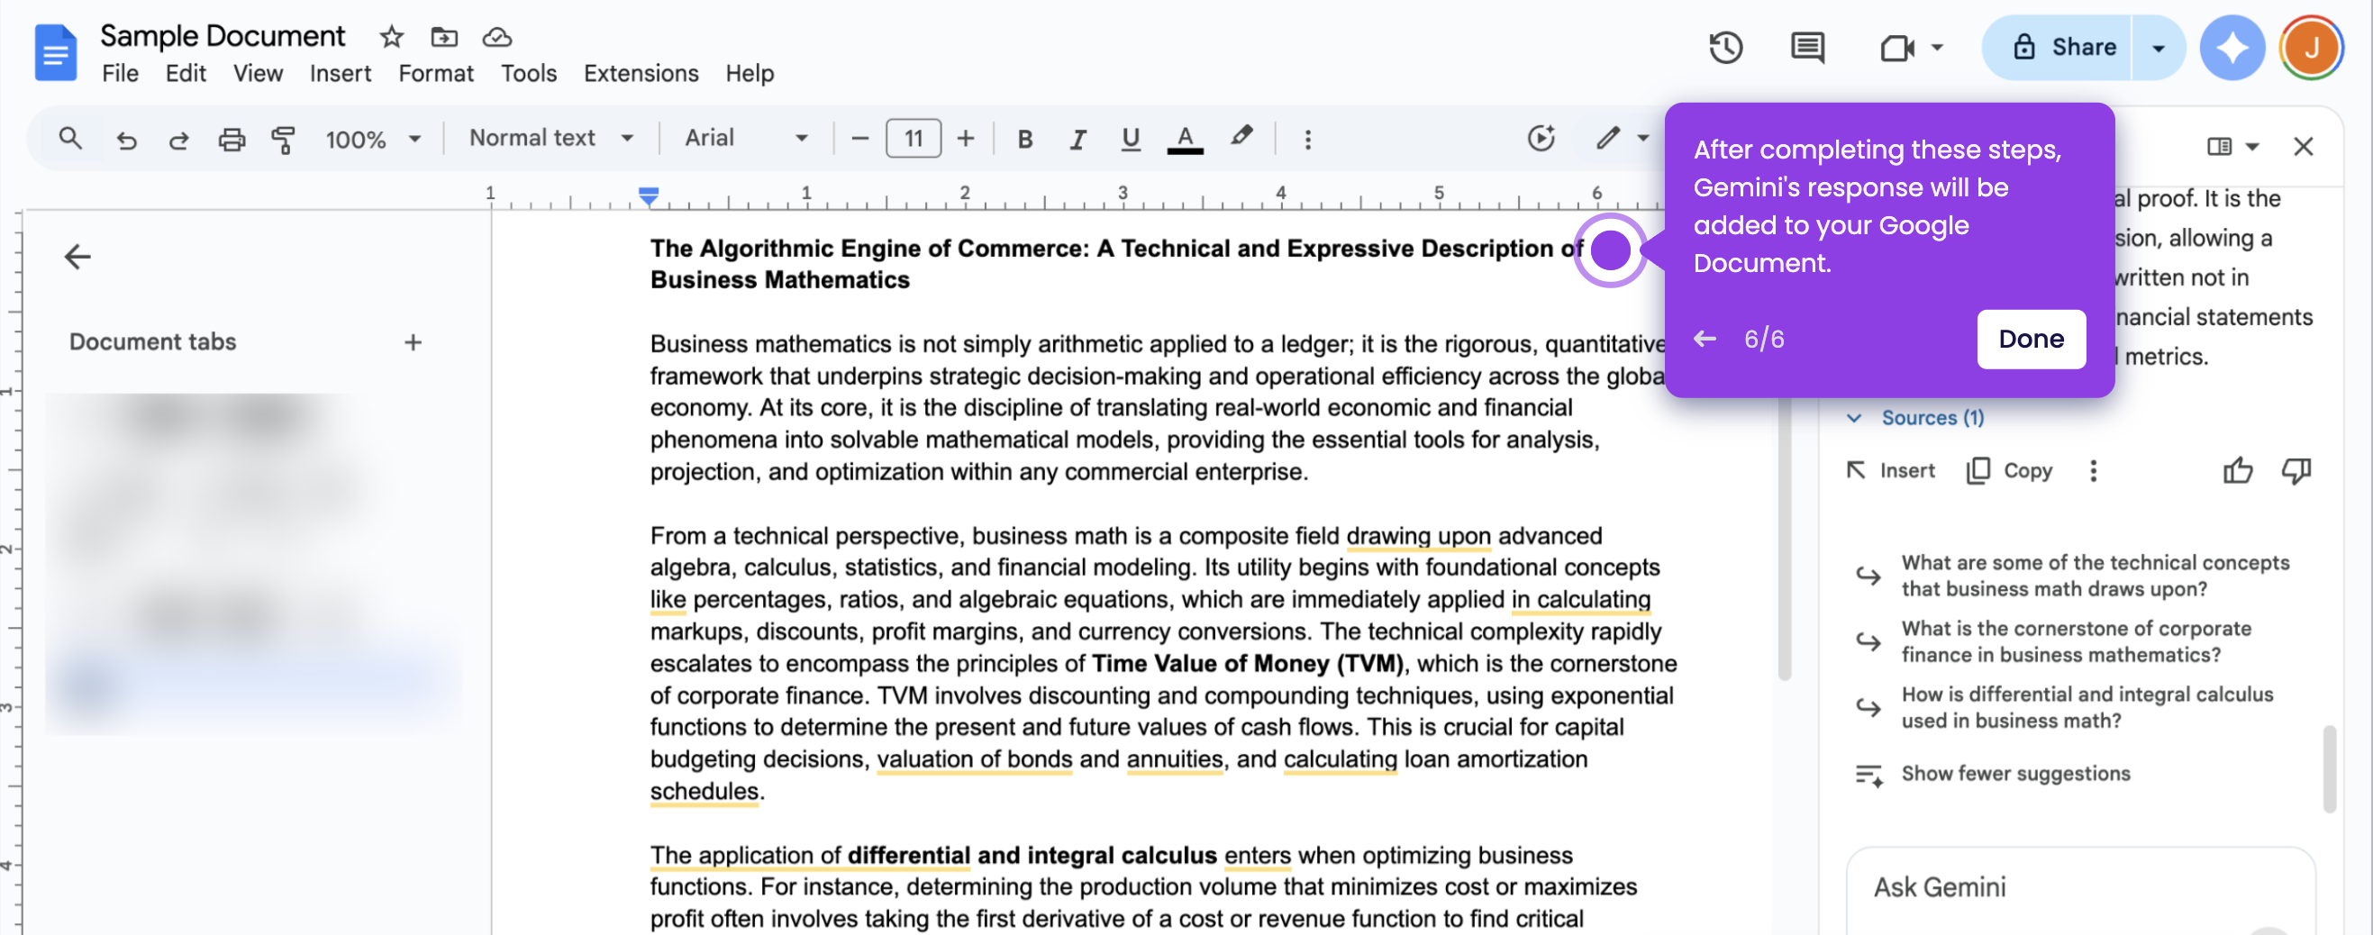Open the Google Docs home icon
This screenshot has width=2373, height=935.
[55, 52]
